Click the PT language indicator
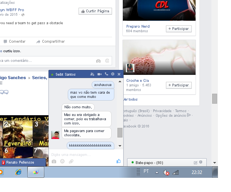This screenshot has width=231, height=192. 146,171
